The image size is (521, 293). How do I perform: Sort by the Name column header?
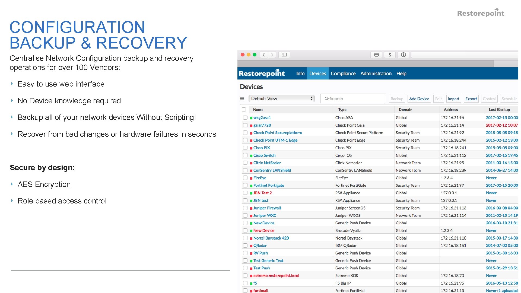[258, 110]
